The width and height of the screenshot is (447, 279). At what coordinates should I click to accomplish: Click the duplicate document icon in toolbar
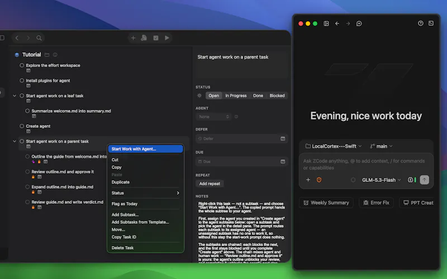tap(144, 38)
